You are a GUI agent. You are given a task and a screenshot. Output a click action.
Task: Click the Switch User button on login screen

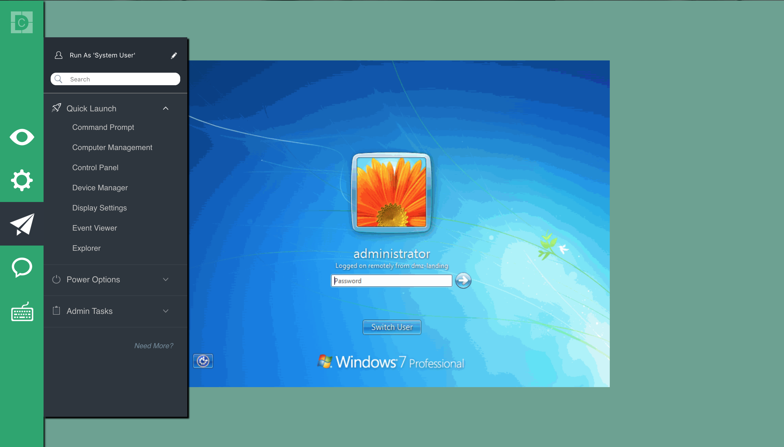[391, 327]
